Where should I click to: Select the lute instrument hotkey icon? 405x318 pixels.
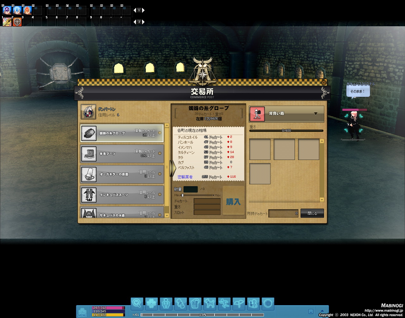pos(7,22)
